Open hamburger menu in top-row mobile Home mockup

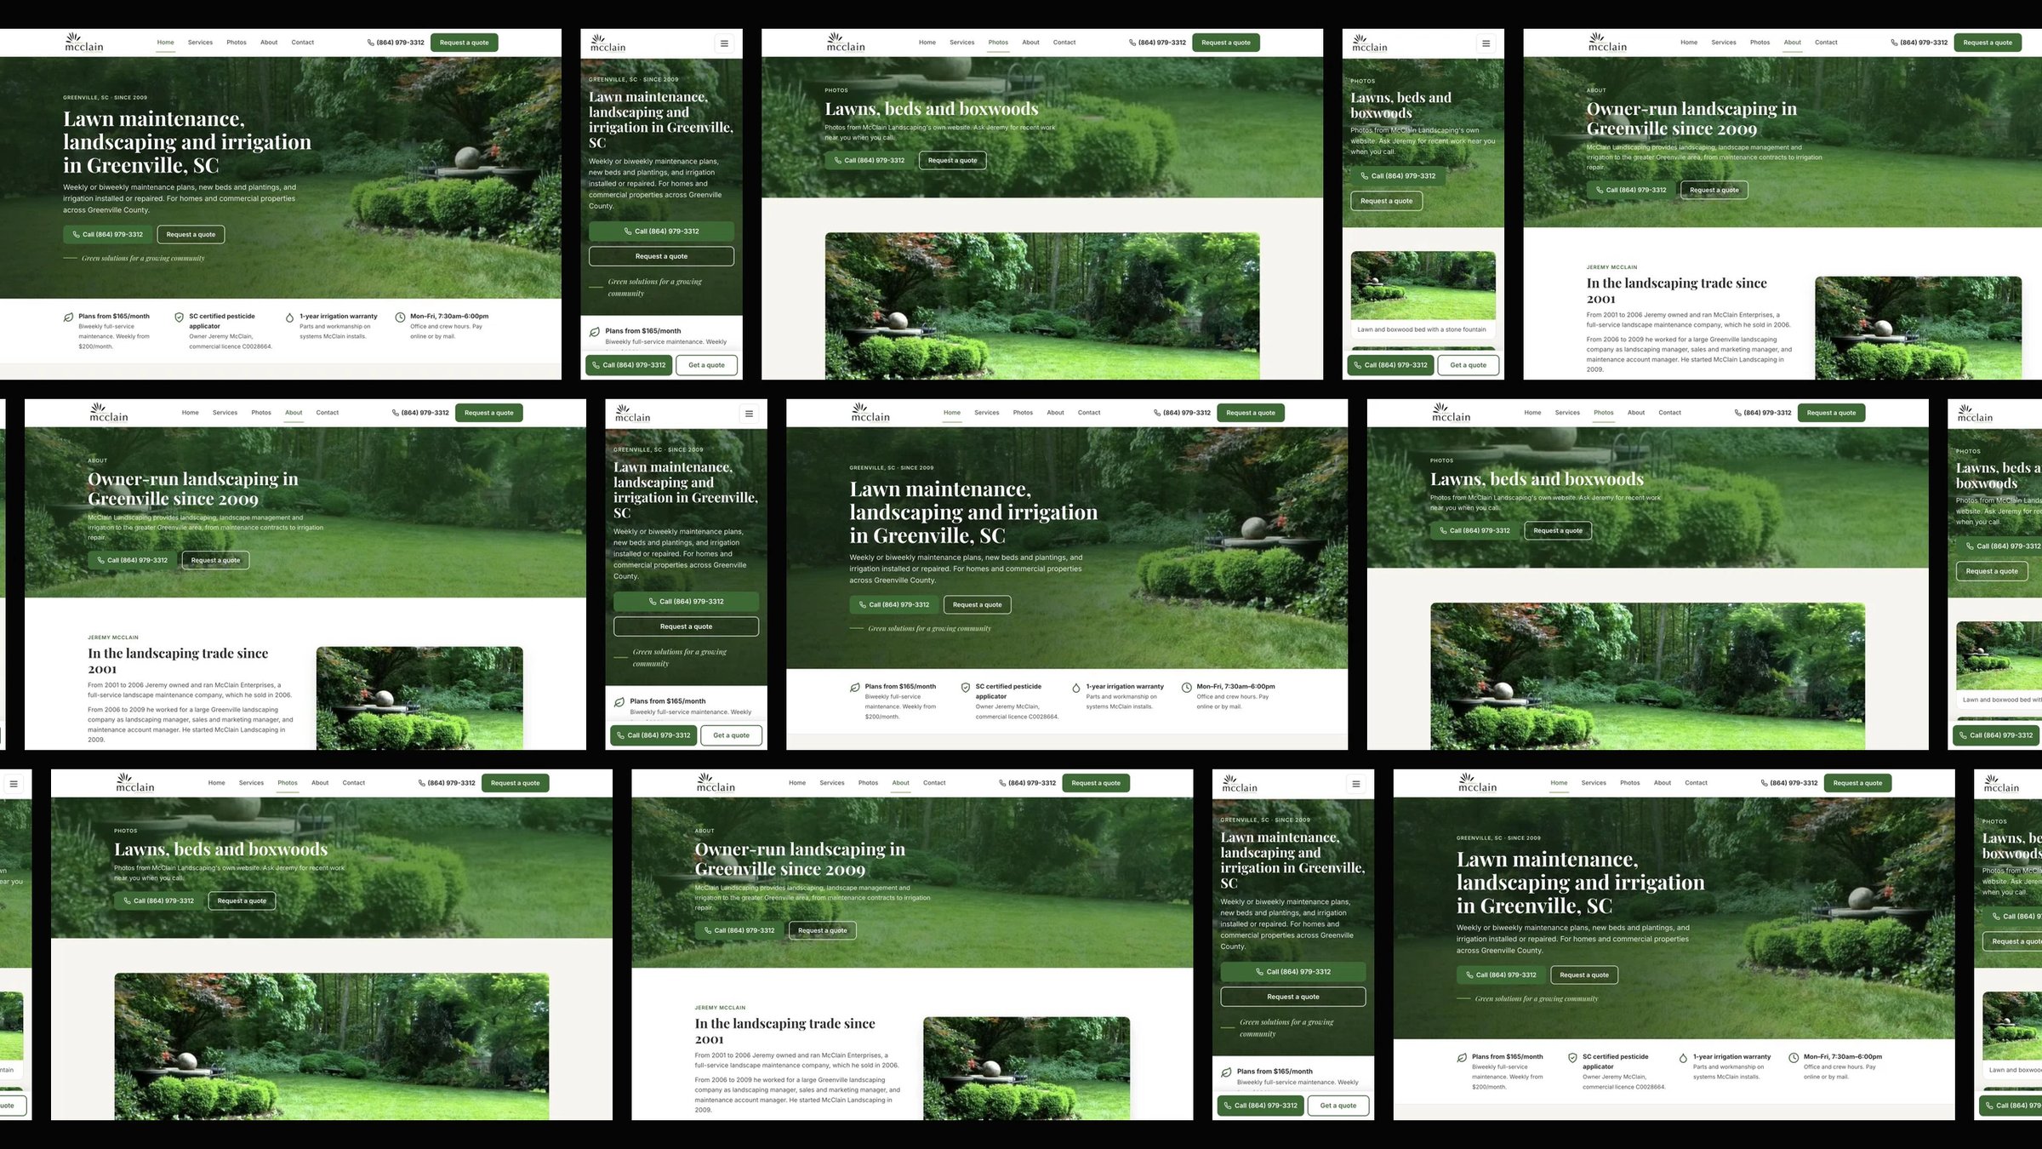(x=724, y=43)
